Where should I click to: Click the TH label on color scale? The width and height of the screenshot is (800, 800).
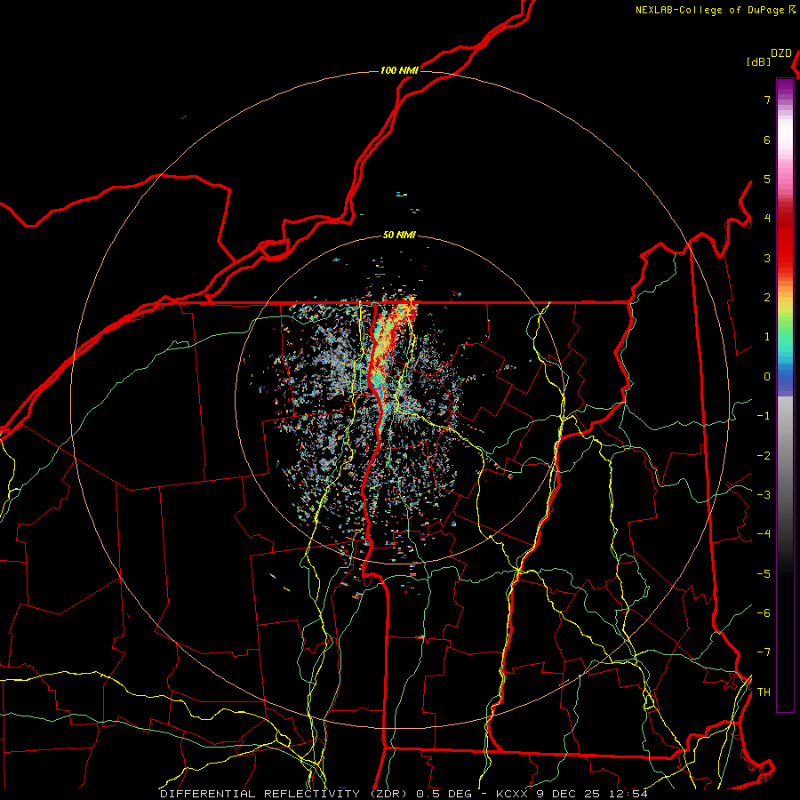coord(764,692)
